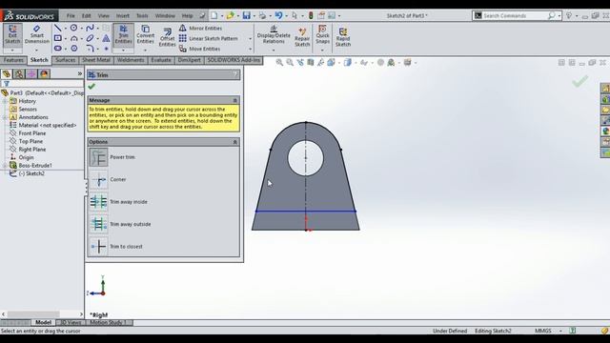The width and height of the screenshot is (610, 343).
Task: Expand the panel tabs chevron
Action: click(80, 73)
